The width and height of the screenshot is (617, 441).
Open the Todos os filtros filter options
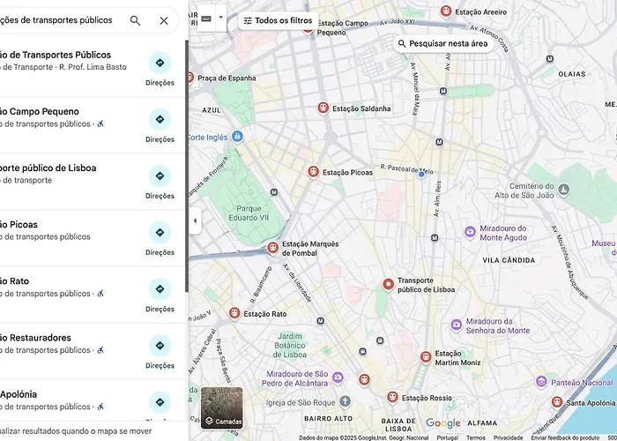tap(278, 20)
